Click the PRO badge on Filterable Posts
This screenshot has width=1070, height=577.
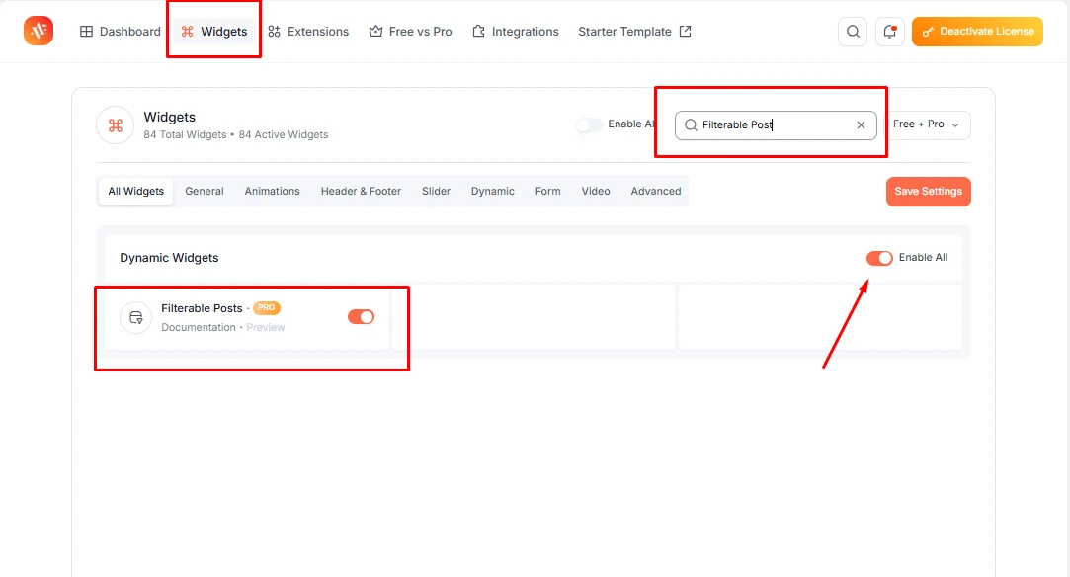tap(267, 308)
